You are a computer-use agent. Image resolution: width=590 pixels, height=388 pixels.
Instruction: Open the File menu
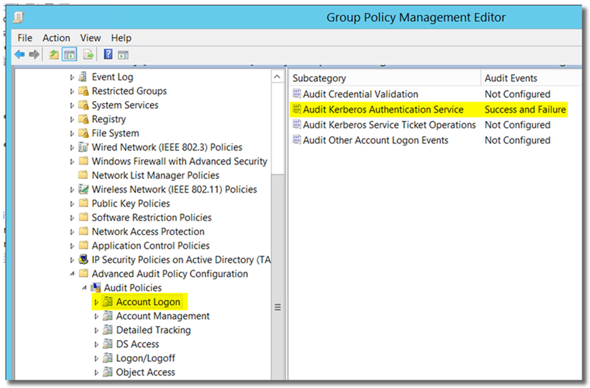(24, 38)
